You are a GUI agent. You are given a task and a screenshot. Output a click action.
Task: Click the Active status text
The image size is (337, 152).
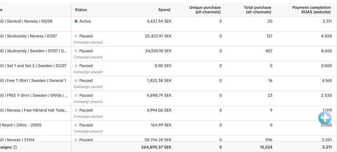pos(85,21)
